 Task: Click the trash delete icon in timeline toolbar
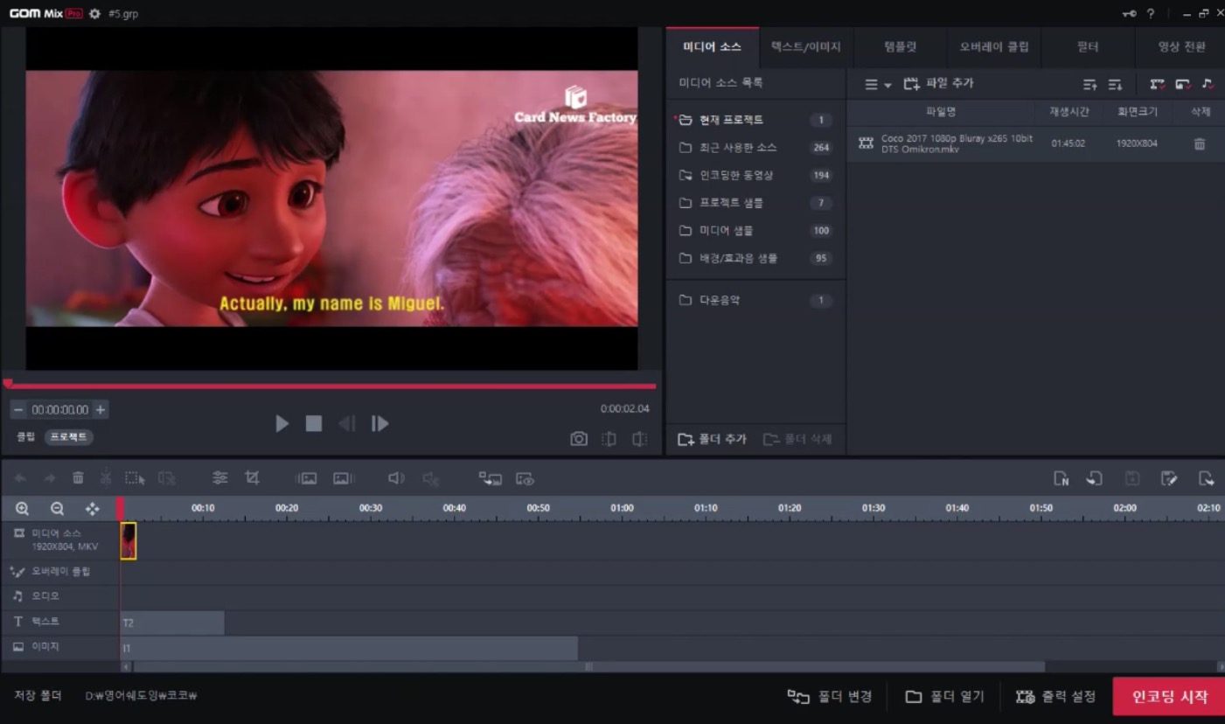78,477
